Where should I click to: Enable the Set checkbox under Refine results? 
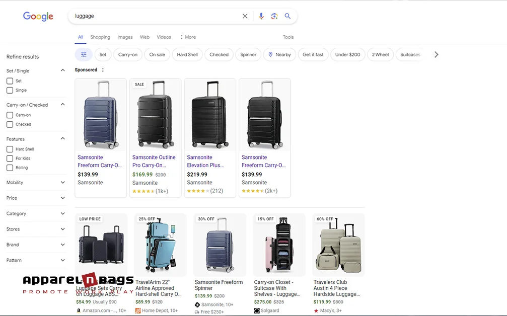9,81
